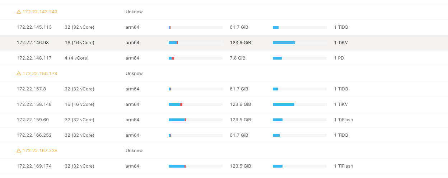The image size is (448, 178).
Task: Click disk usage bar for 172.22.157.8
Action: pyautogui.click(x=299, y=89)
